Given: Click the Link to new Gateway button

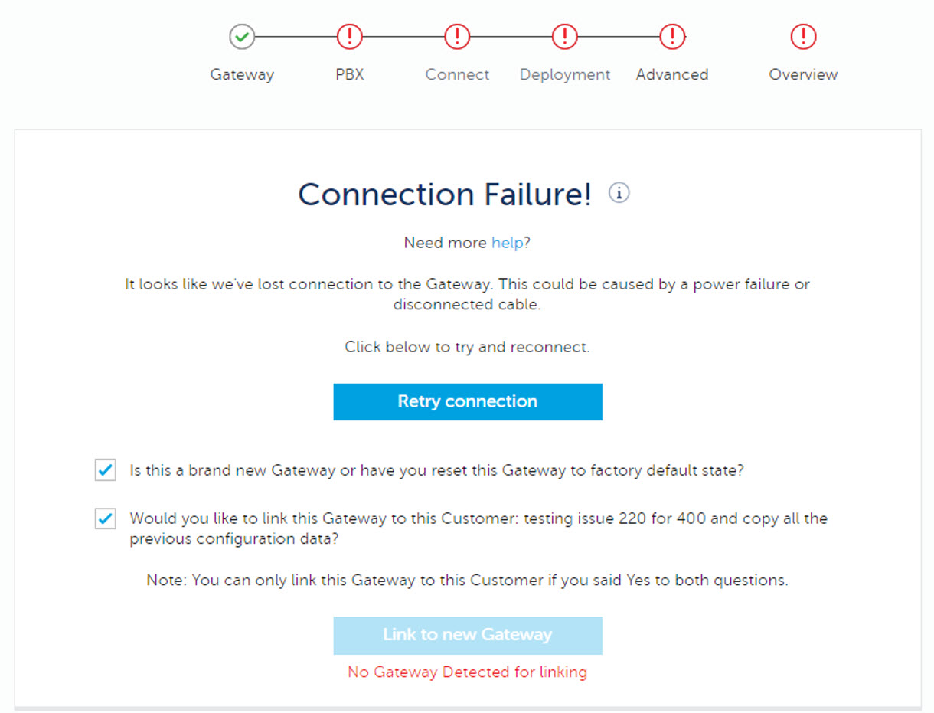Looking at the screenshot, I should pos(467,635).
